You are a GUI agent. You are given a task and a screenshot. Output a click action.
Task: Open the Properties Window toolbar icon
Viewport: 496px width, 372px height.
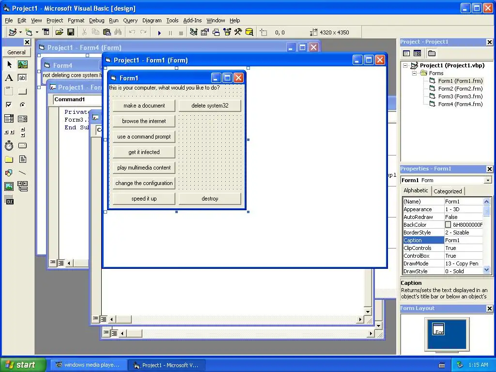tap(205, 32)
